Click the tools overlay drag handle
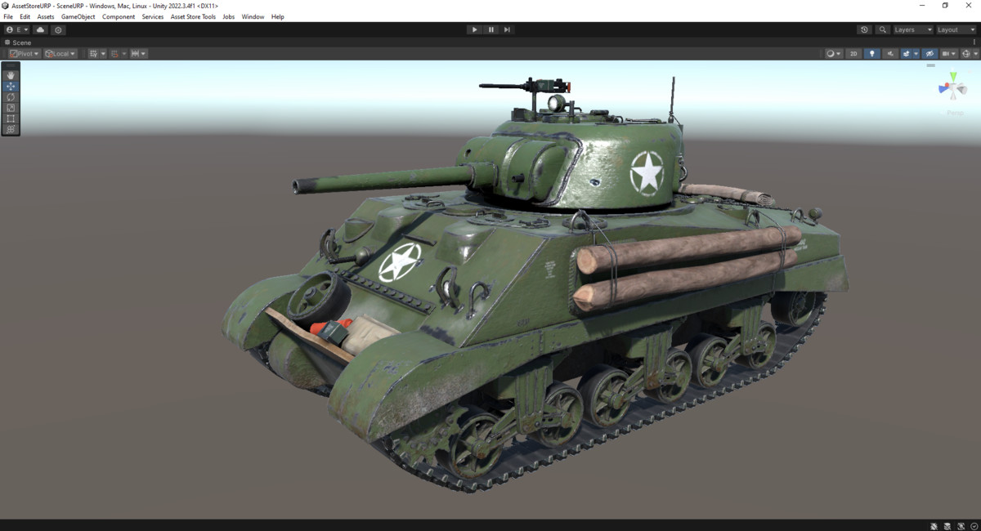The height and width of the screenshot is (531, 981). tap(11, 65)
